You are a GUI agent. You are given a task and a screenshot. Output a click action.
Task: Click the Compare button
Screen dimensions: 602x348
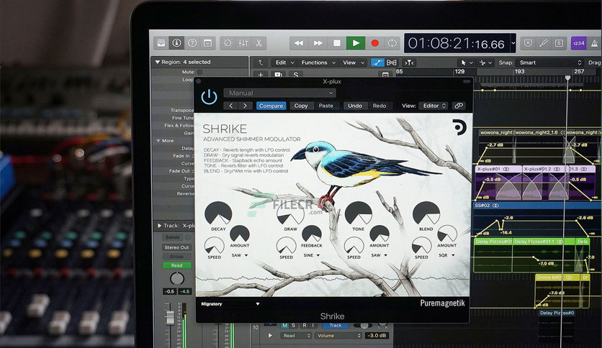pyautogui.click(x=271, y=106)
